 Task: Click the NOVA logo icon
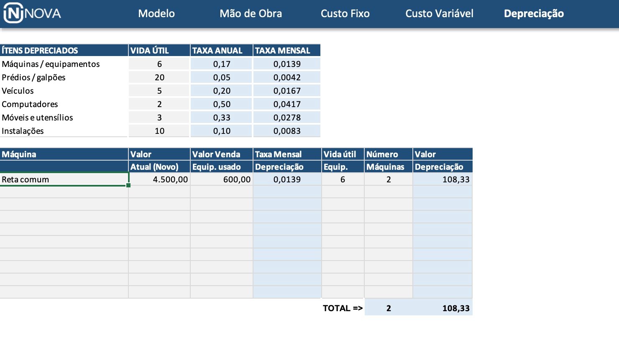[32, 13]
